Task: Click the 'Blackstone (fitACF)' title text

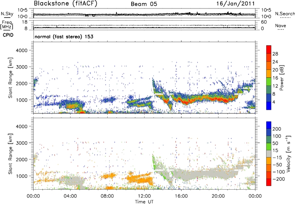Action: [x=66, y=4]
